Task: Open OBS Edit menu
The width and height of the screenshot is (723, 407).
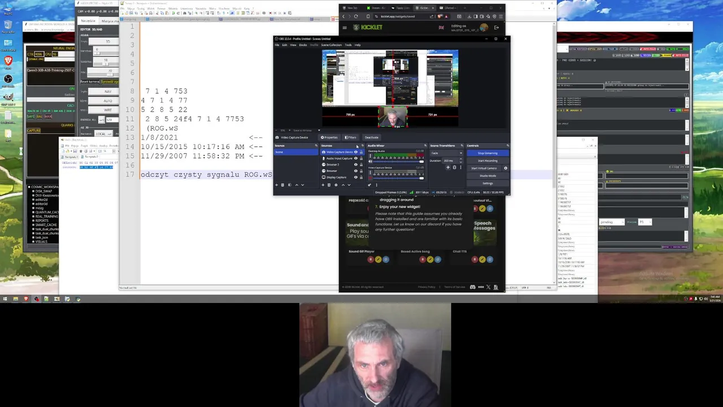Action: (x=284, y=45)
